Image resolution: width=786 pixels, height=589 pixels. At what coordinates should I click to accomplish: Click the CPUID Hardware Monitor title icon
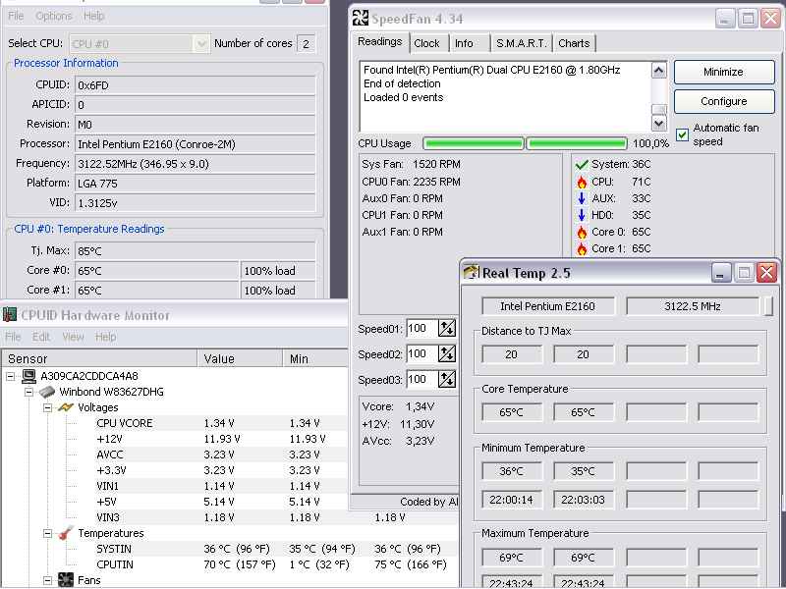10,314
